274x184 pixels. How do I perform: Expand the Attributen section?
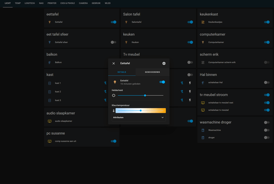(139, 118)
